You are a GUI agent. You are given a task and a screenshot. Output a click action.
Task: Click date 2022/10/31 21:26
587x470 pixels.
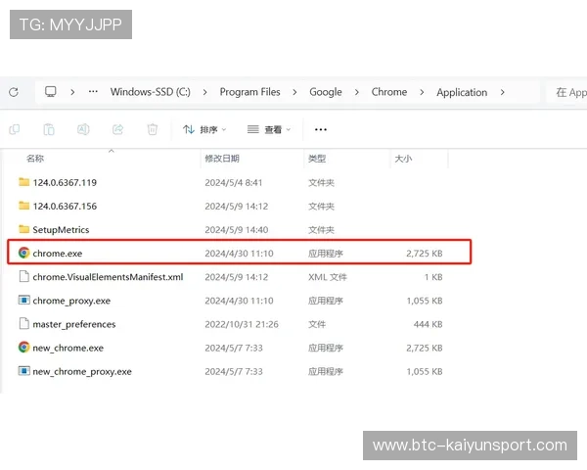(x=242, y=324)
